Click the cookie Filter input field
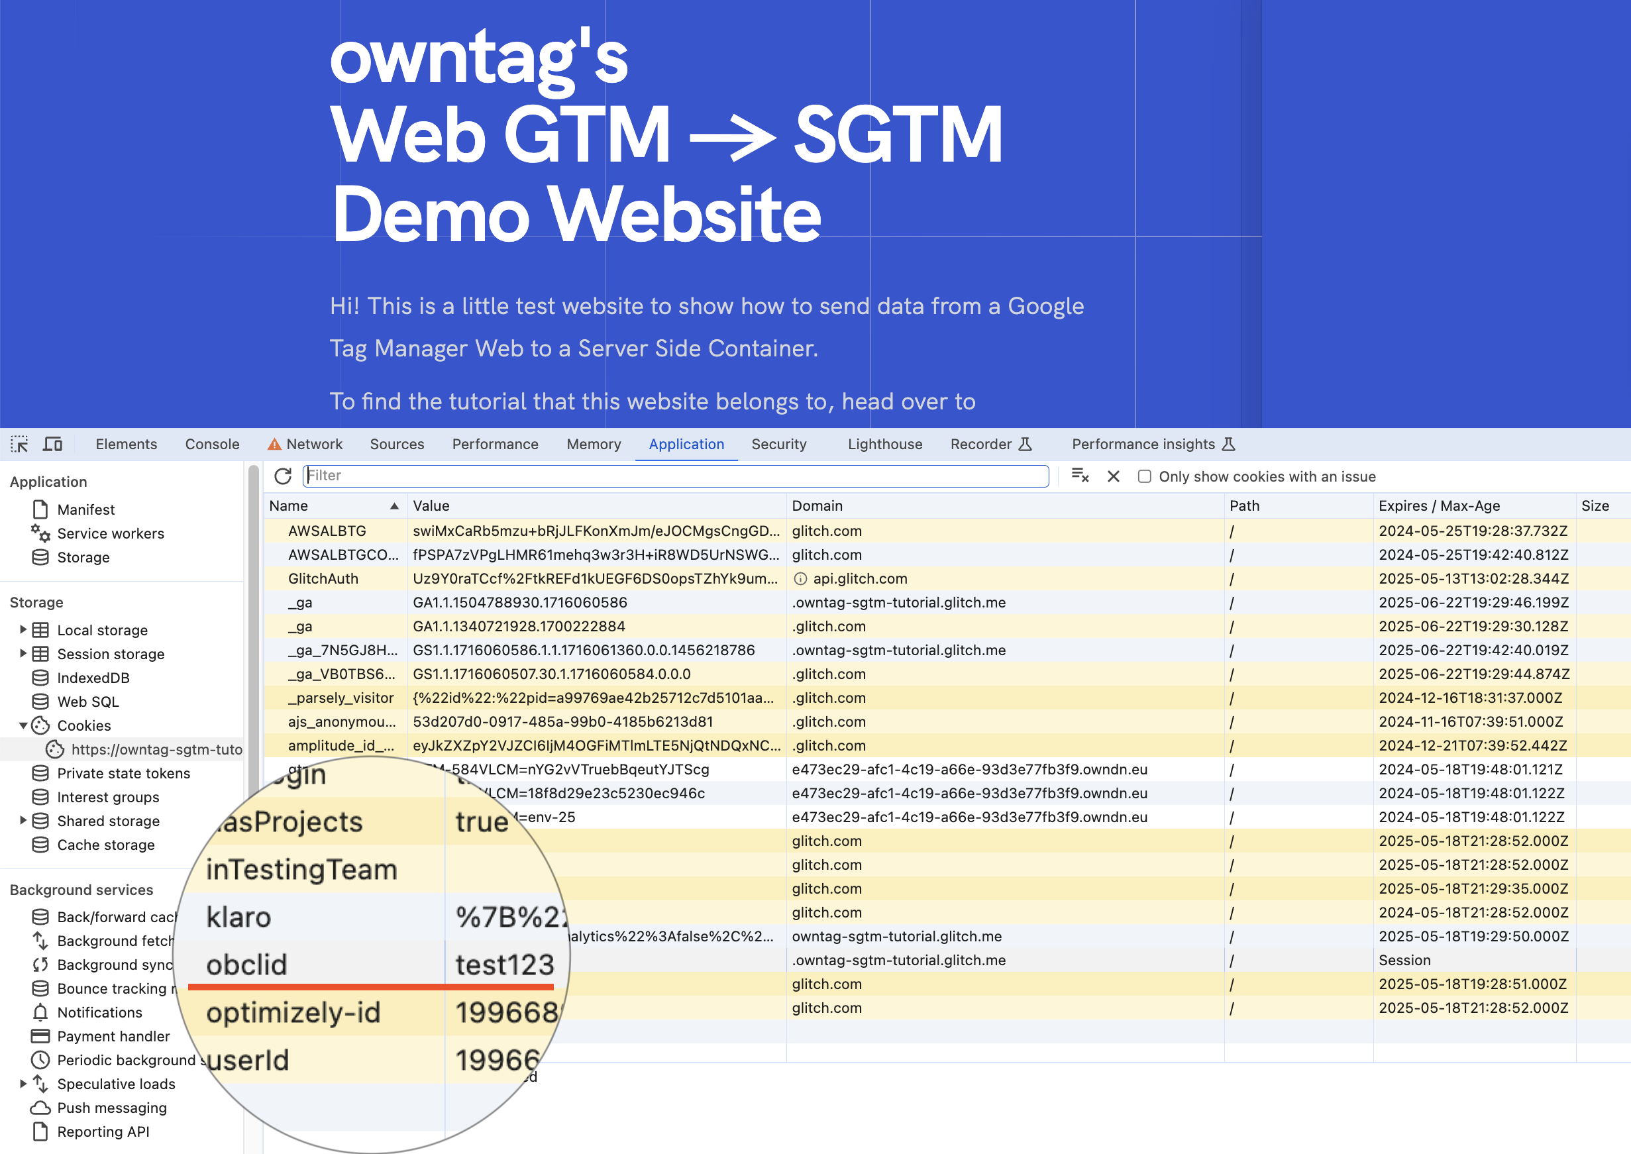The image size is (1631, 1154). click(x=675, y=476)
